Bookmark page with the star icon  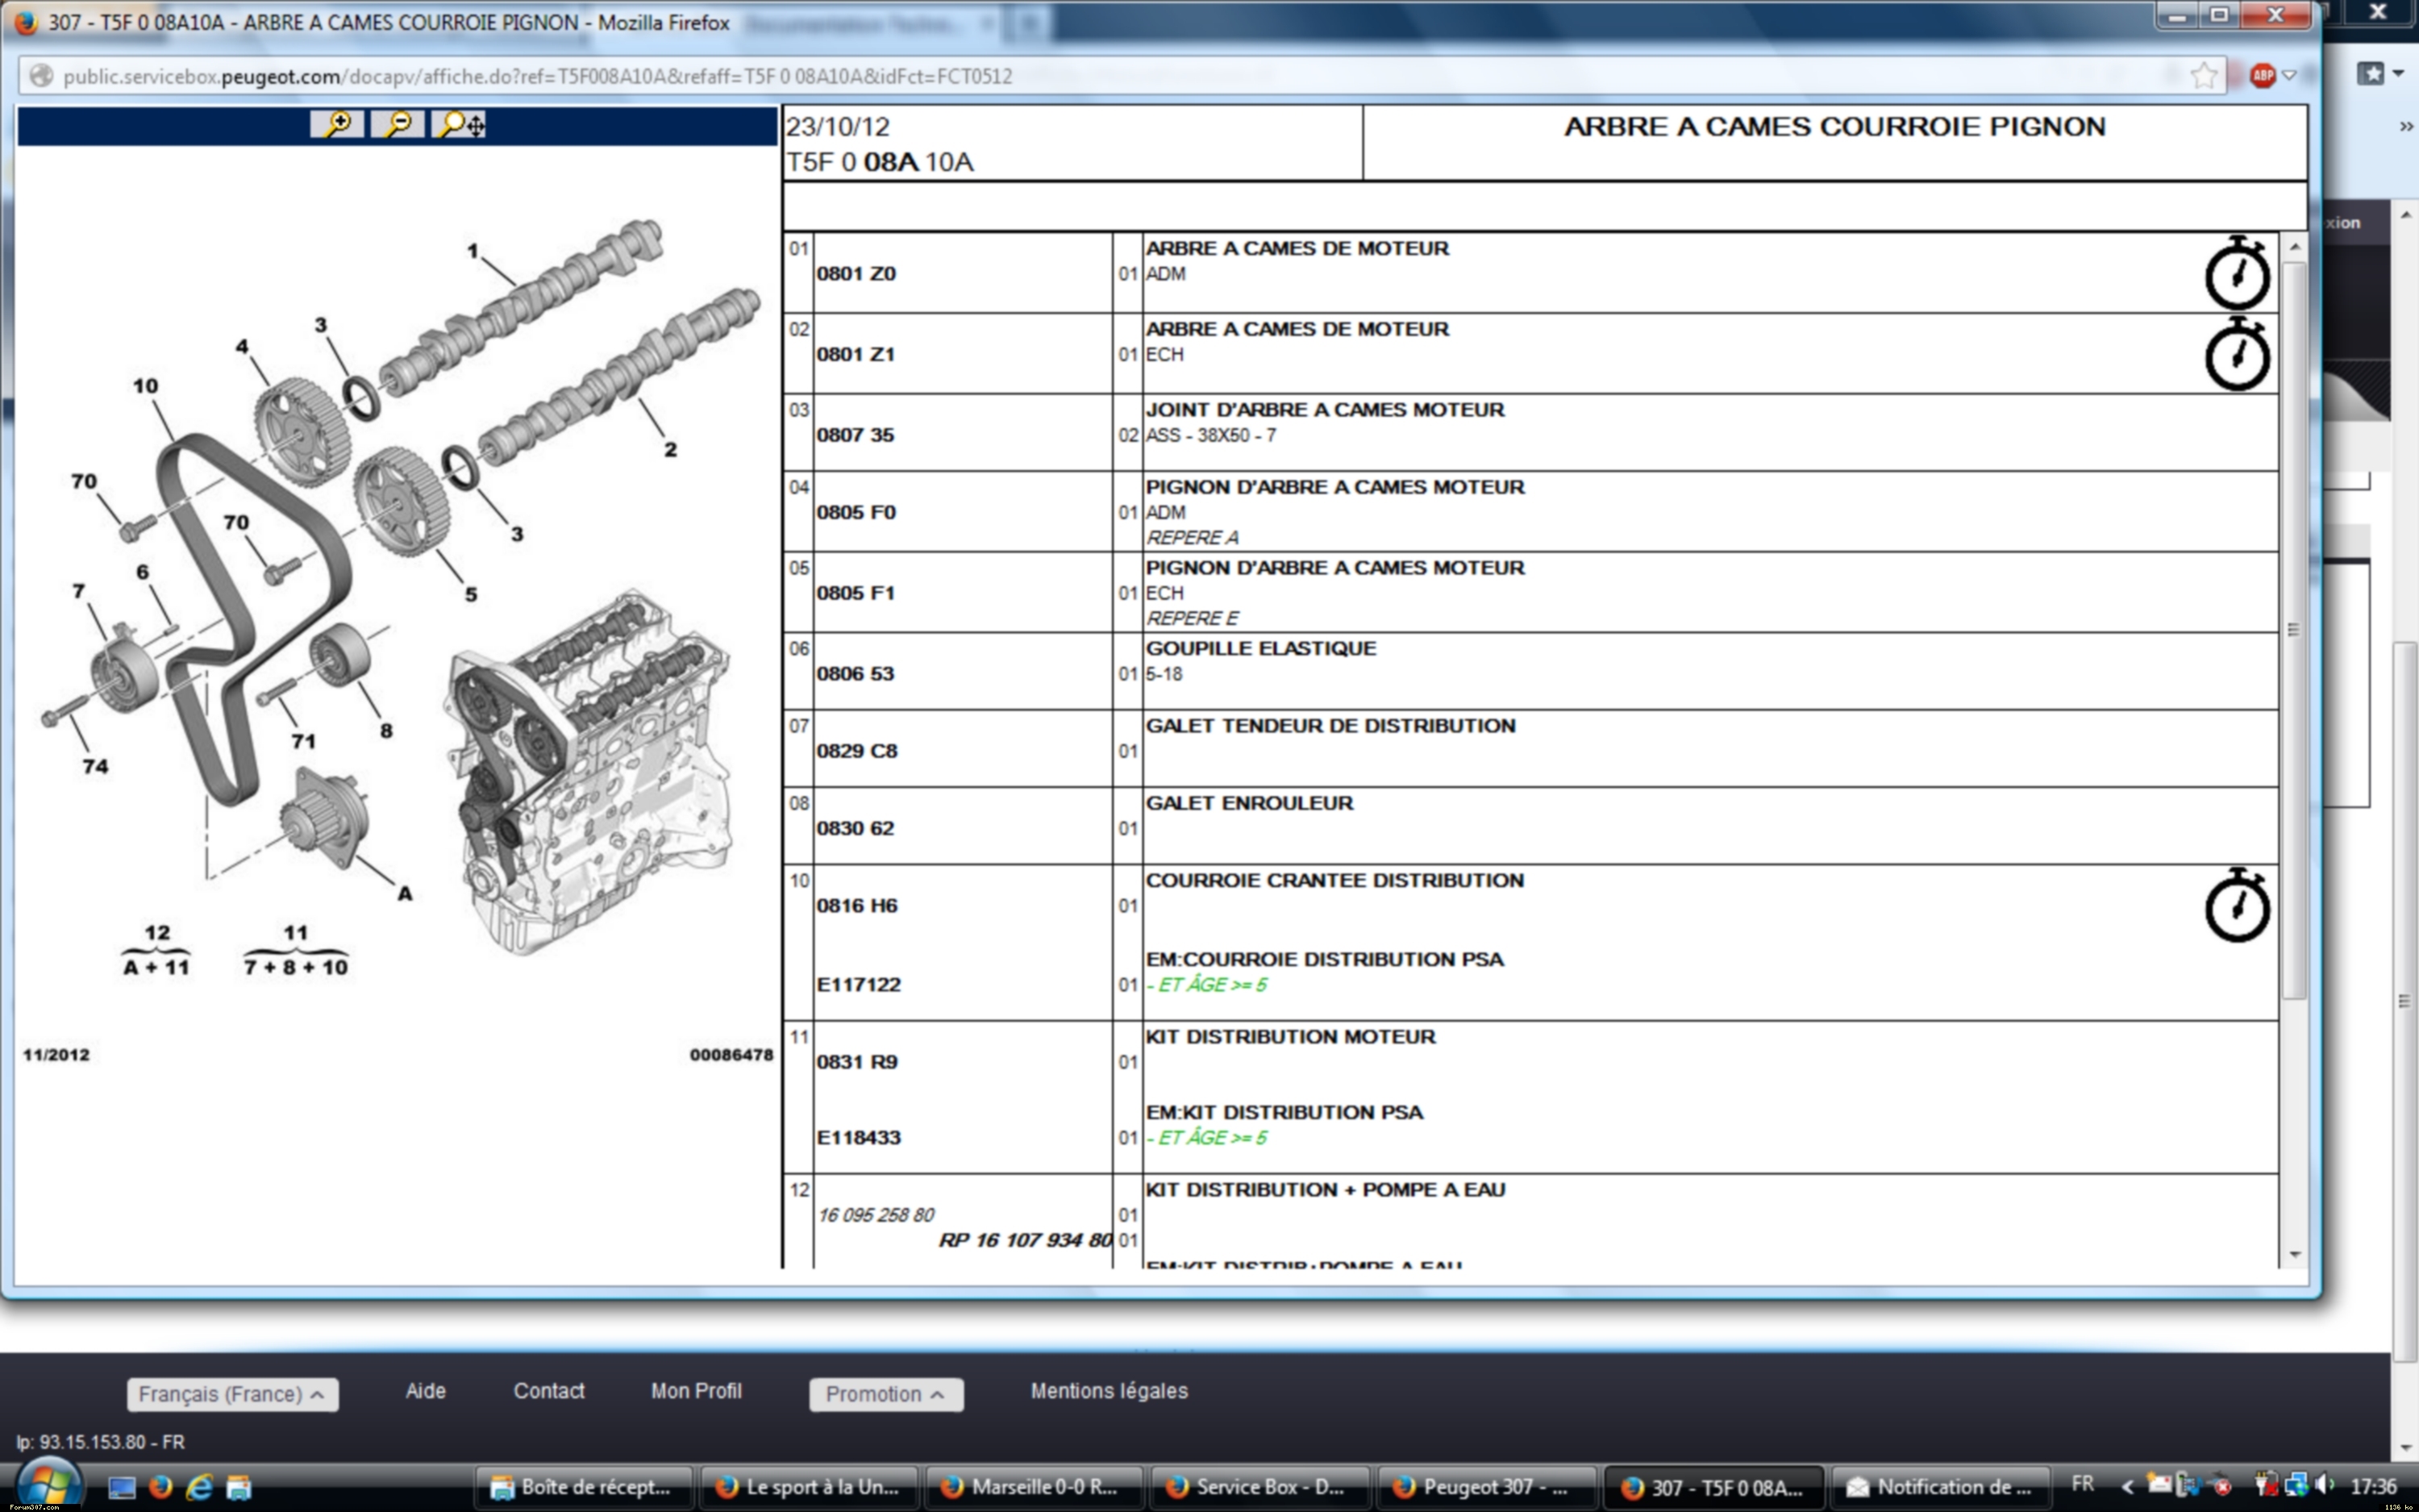pos(2203,76)
